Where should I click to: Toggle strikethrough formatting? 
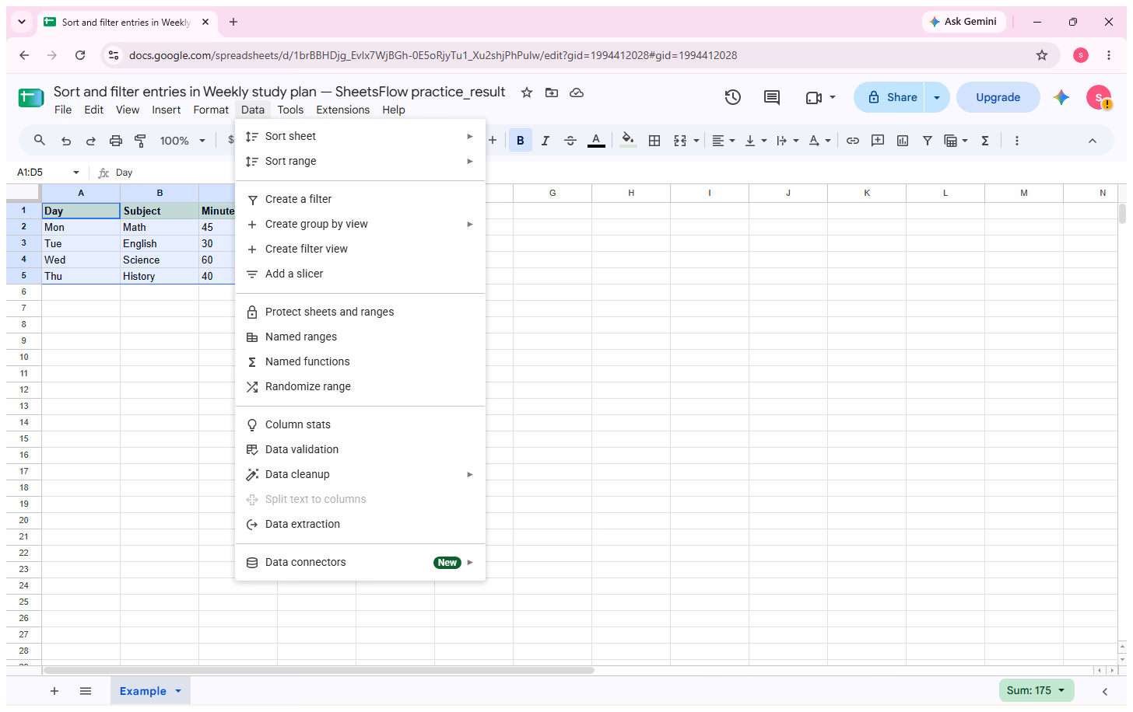coord(570,141)
